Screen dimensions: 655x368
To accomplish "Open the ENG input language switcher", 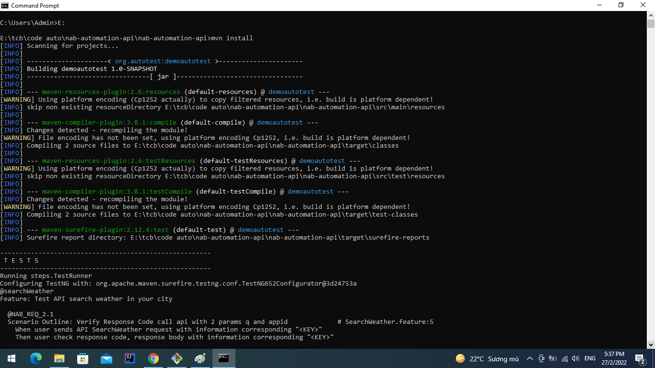I will coord(590,358).
